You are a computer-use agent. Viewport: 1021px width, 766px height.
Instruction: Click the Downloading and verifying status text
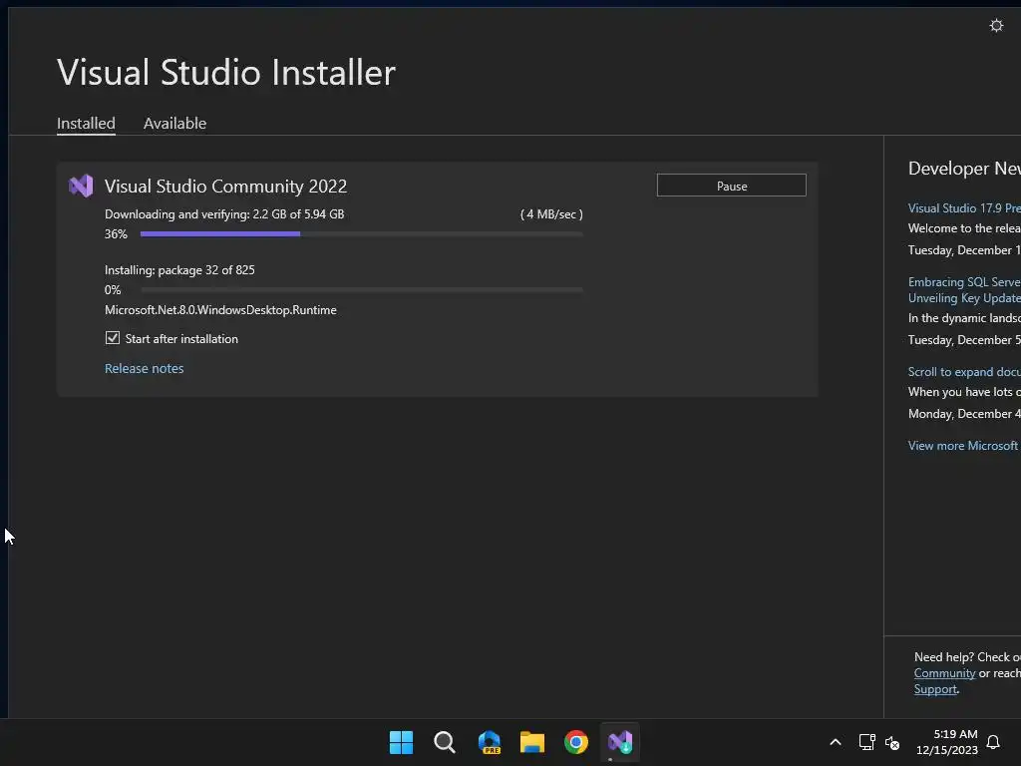[x=224, y=214]
